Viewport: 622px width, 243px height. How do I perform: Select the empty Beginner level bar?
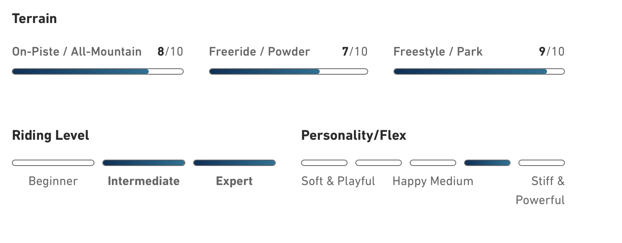click(53, 163)
